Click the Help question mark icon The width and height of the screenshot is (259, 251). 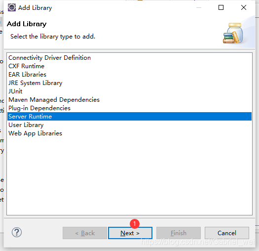click(x=17, y=232)
